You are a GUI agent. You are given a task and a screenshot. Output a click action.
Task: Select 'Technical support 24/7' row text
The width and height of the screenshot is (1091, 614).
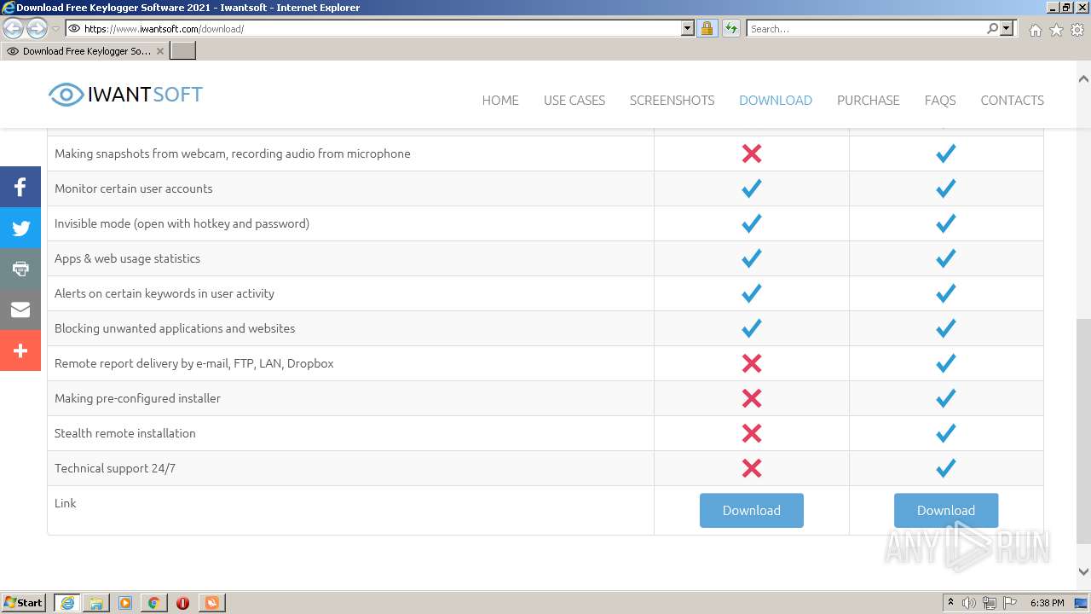tap(115, 468)
